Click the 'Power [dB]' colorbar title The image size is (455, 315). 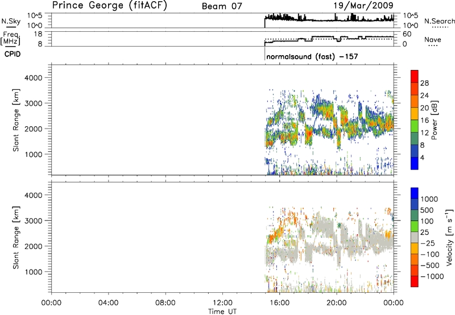[434, 120]
